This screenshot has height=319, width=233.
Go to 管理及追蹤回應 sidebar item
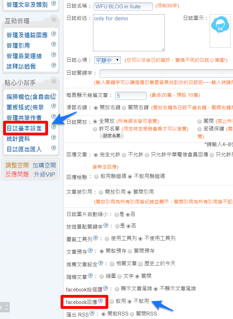[27, 35]
